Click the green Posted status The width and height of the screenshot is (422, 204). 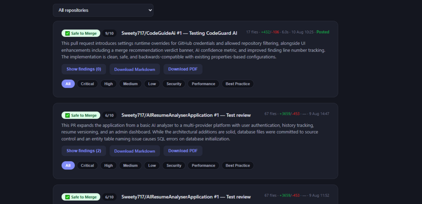(322, 32)
